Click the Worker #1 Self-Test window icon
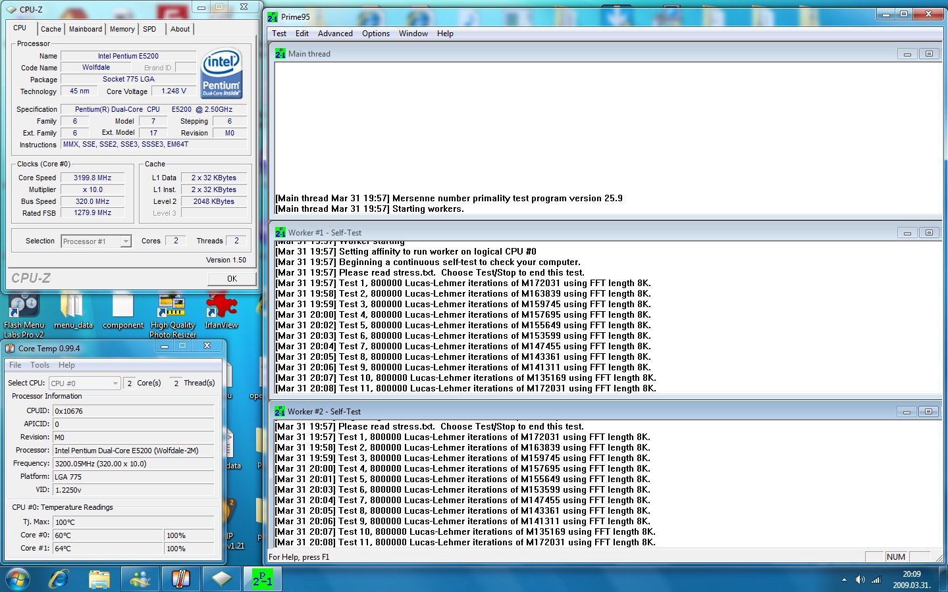Screen dimensions: 948x592 pos(280,232)
